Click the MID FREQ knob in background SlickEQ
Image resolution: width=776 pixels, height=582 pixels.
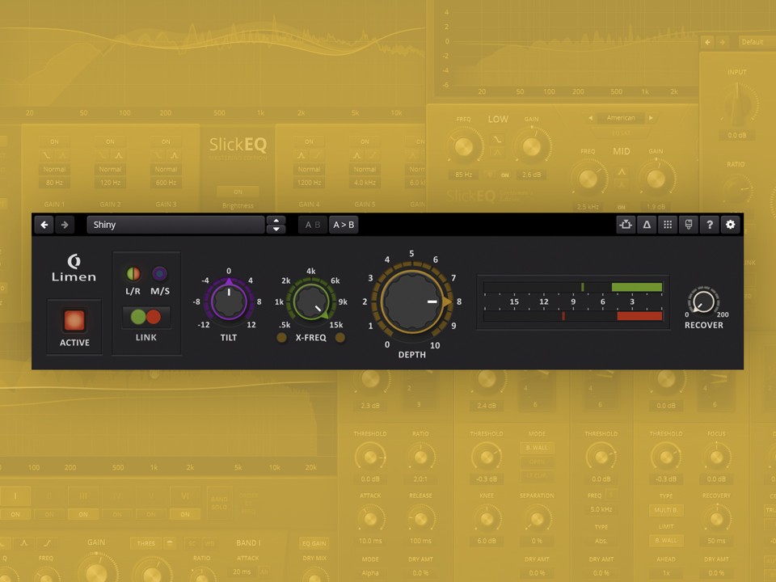[x=588, y=179]
